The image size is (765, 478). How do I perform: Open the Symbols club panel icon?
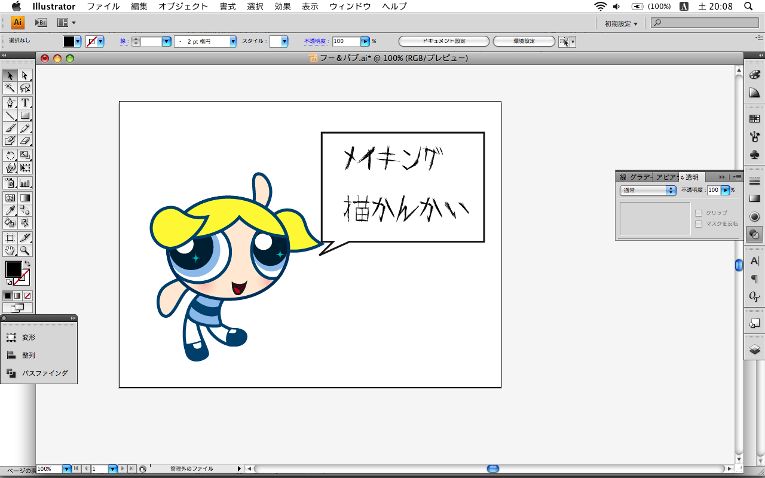click(x=754, y=155)
